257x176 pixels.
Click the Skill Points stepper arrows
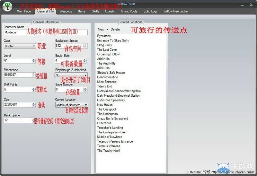coord(34,90)
